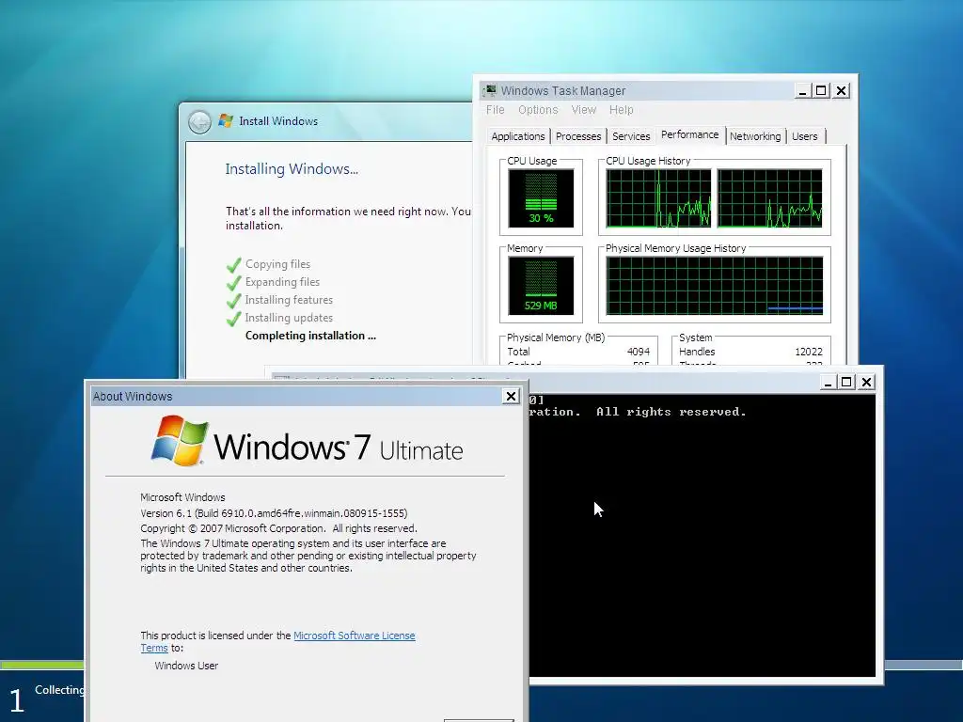Minimize the command prompt window
This screenshot has height=722, width=963.
click(828, 382)
